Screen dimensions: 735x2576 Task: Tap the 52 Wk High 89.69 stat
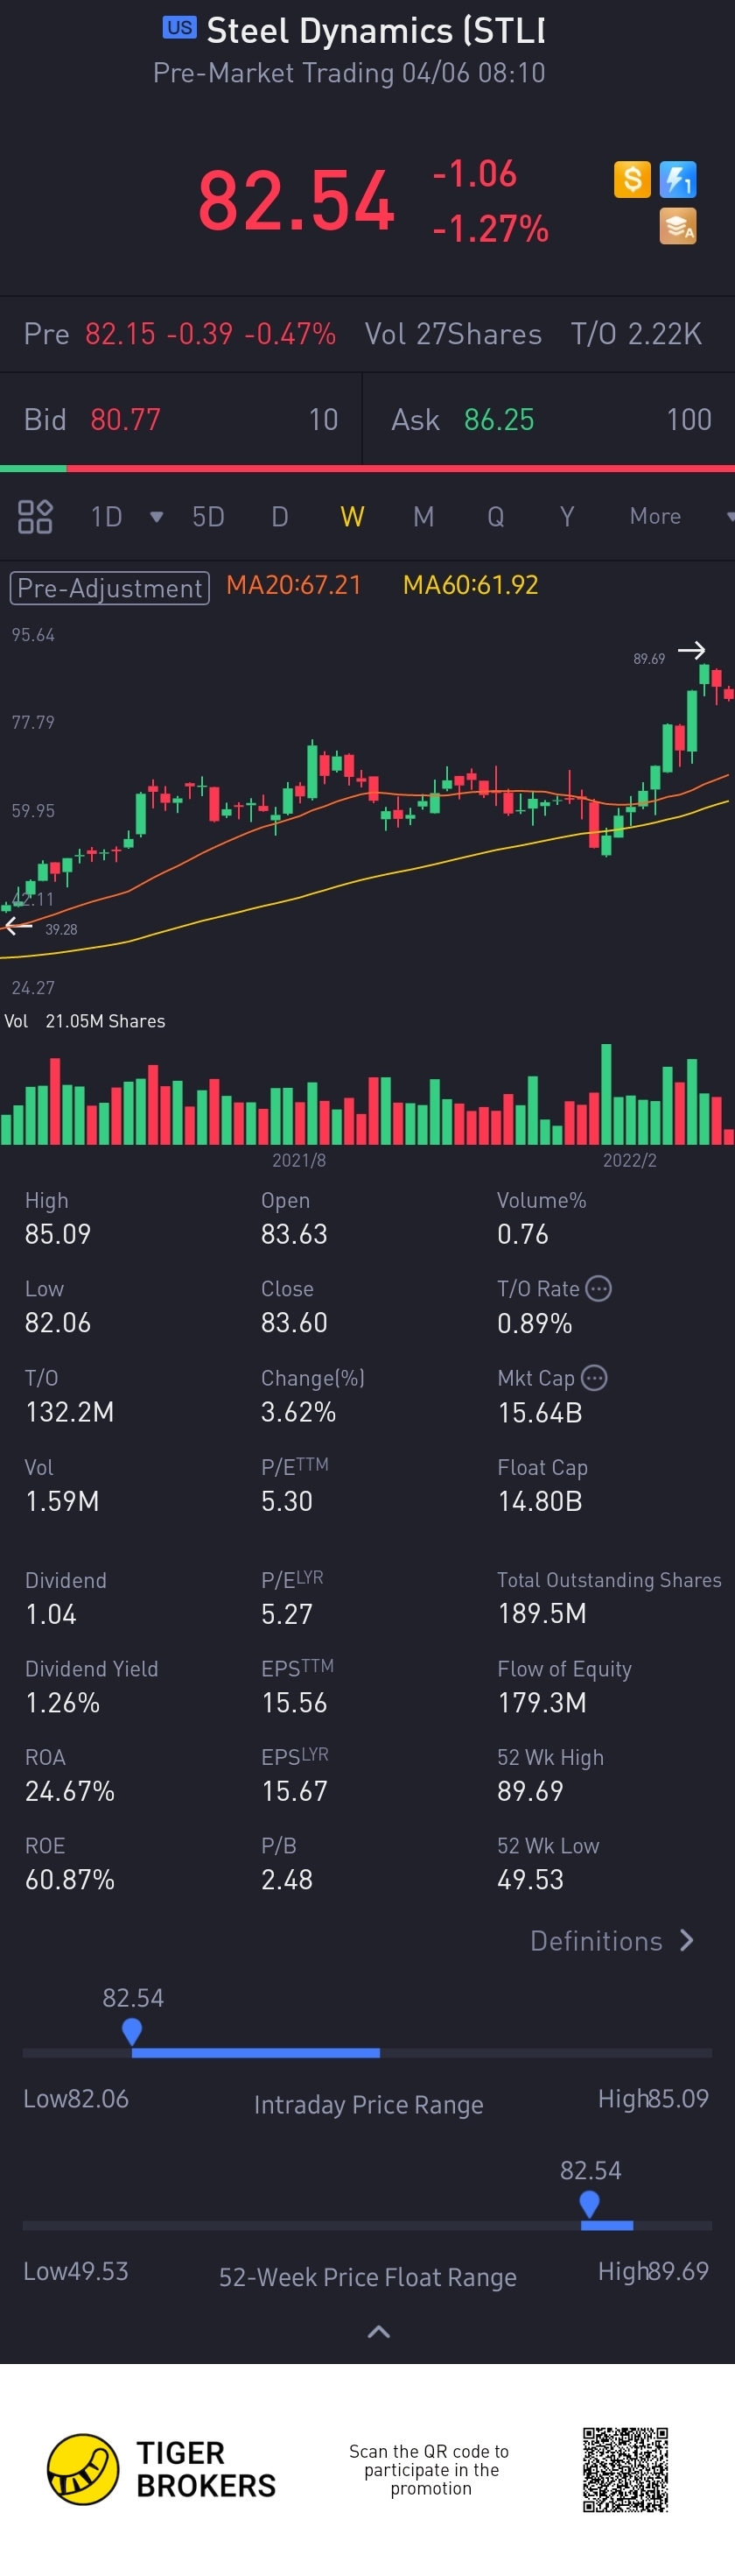click(530, 1791)
